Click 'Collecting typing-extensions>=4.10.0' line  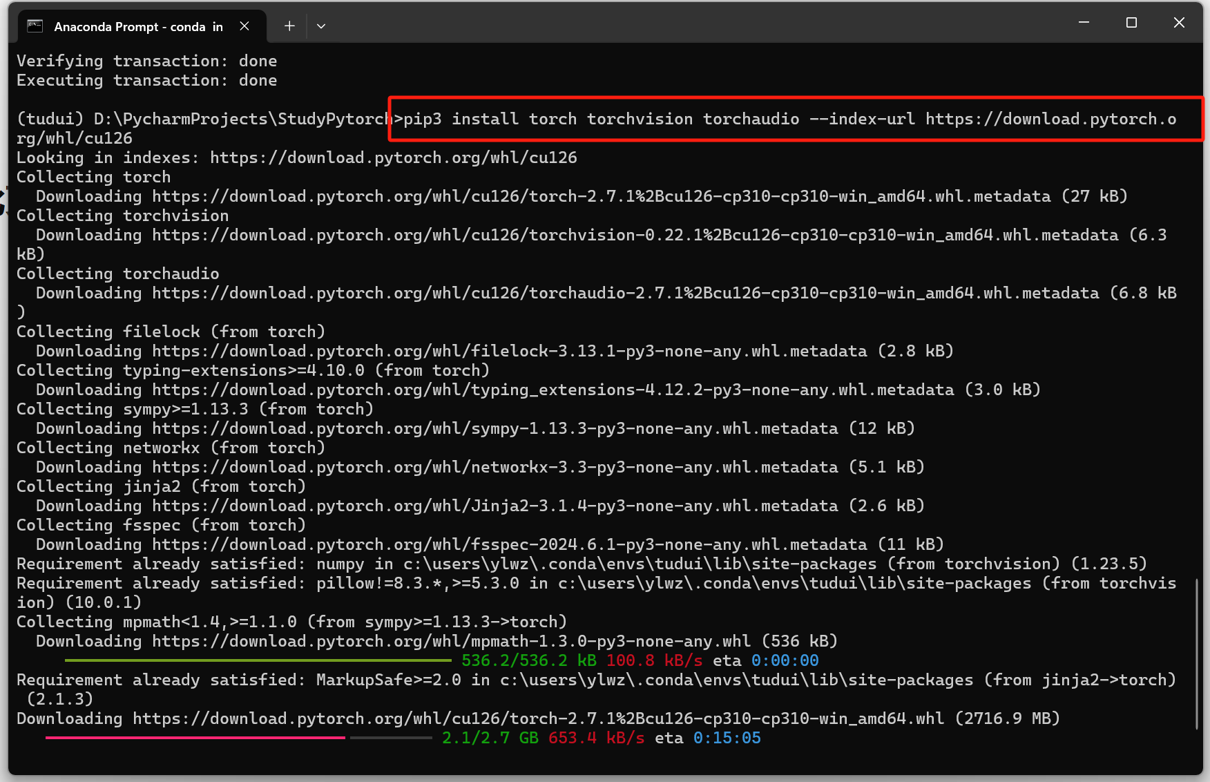[253, 370]
